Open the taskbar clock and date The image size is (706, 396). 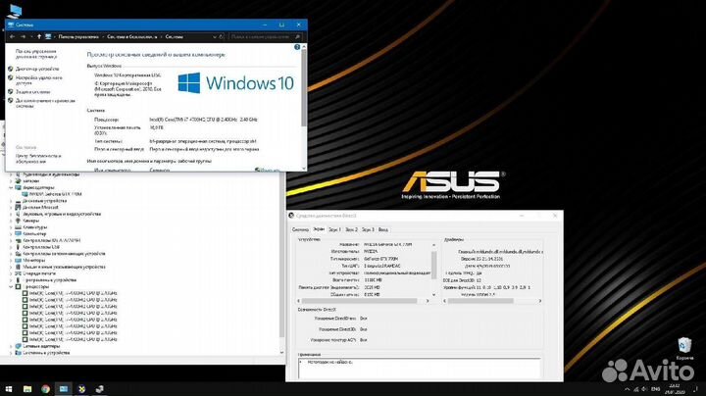pos(674,389)
